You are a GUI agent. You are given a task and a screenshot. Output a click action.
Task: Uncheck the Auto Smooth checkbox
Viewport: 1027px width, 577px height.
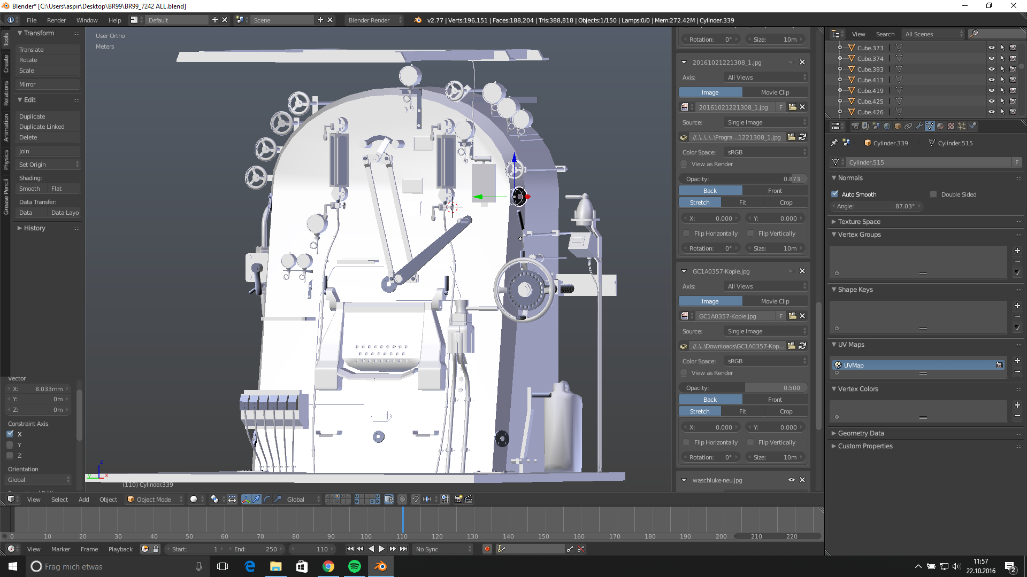[x=835, y=194]
